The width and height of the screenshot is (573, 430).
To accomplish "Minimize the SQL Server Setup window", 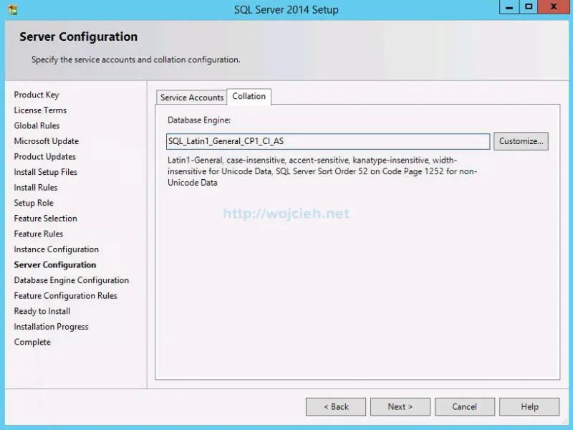I will click(510, 8).
